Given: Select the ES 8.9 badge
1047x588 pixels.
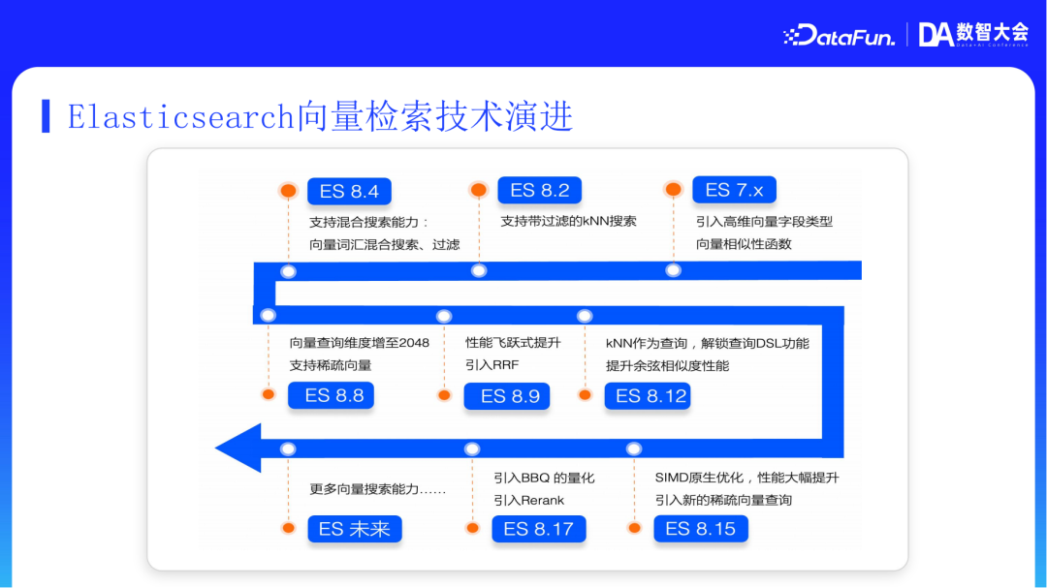Looking at the screenshot, I should 507,396.
